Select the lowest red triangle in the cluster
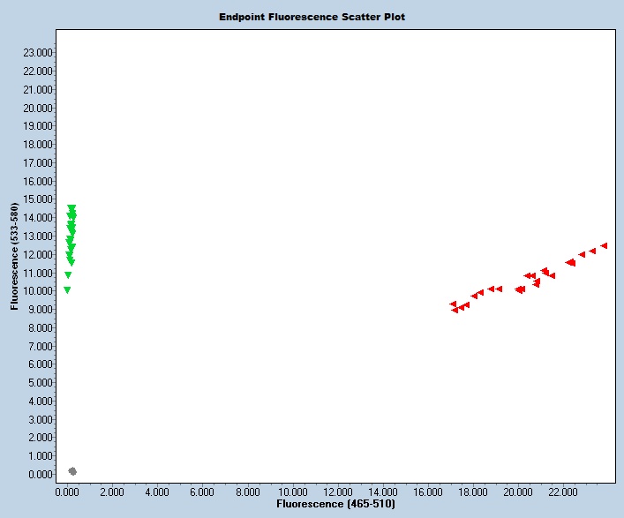Screen dimensions: 624x518 pyautogui.click(x=455, y=310)
